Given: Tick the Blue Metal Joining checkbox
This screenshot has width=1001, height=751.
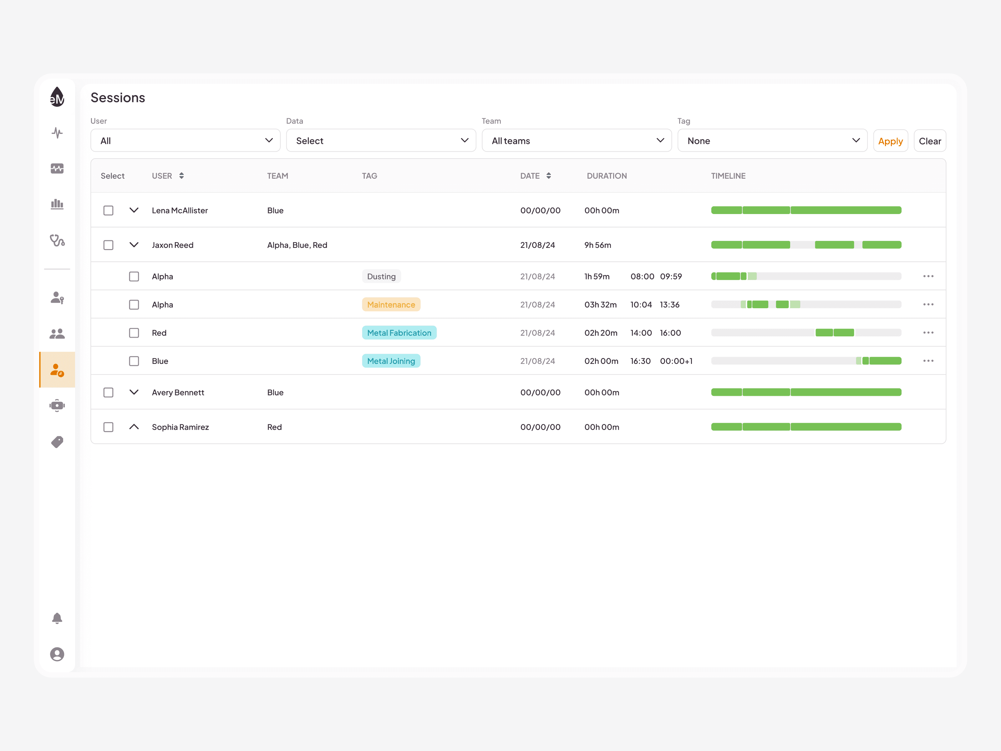Looking at the screenshot, I should coord(134,361).
